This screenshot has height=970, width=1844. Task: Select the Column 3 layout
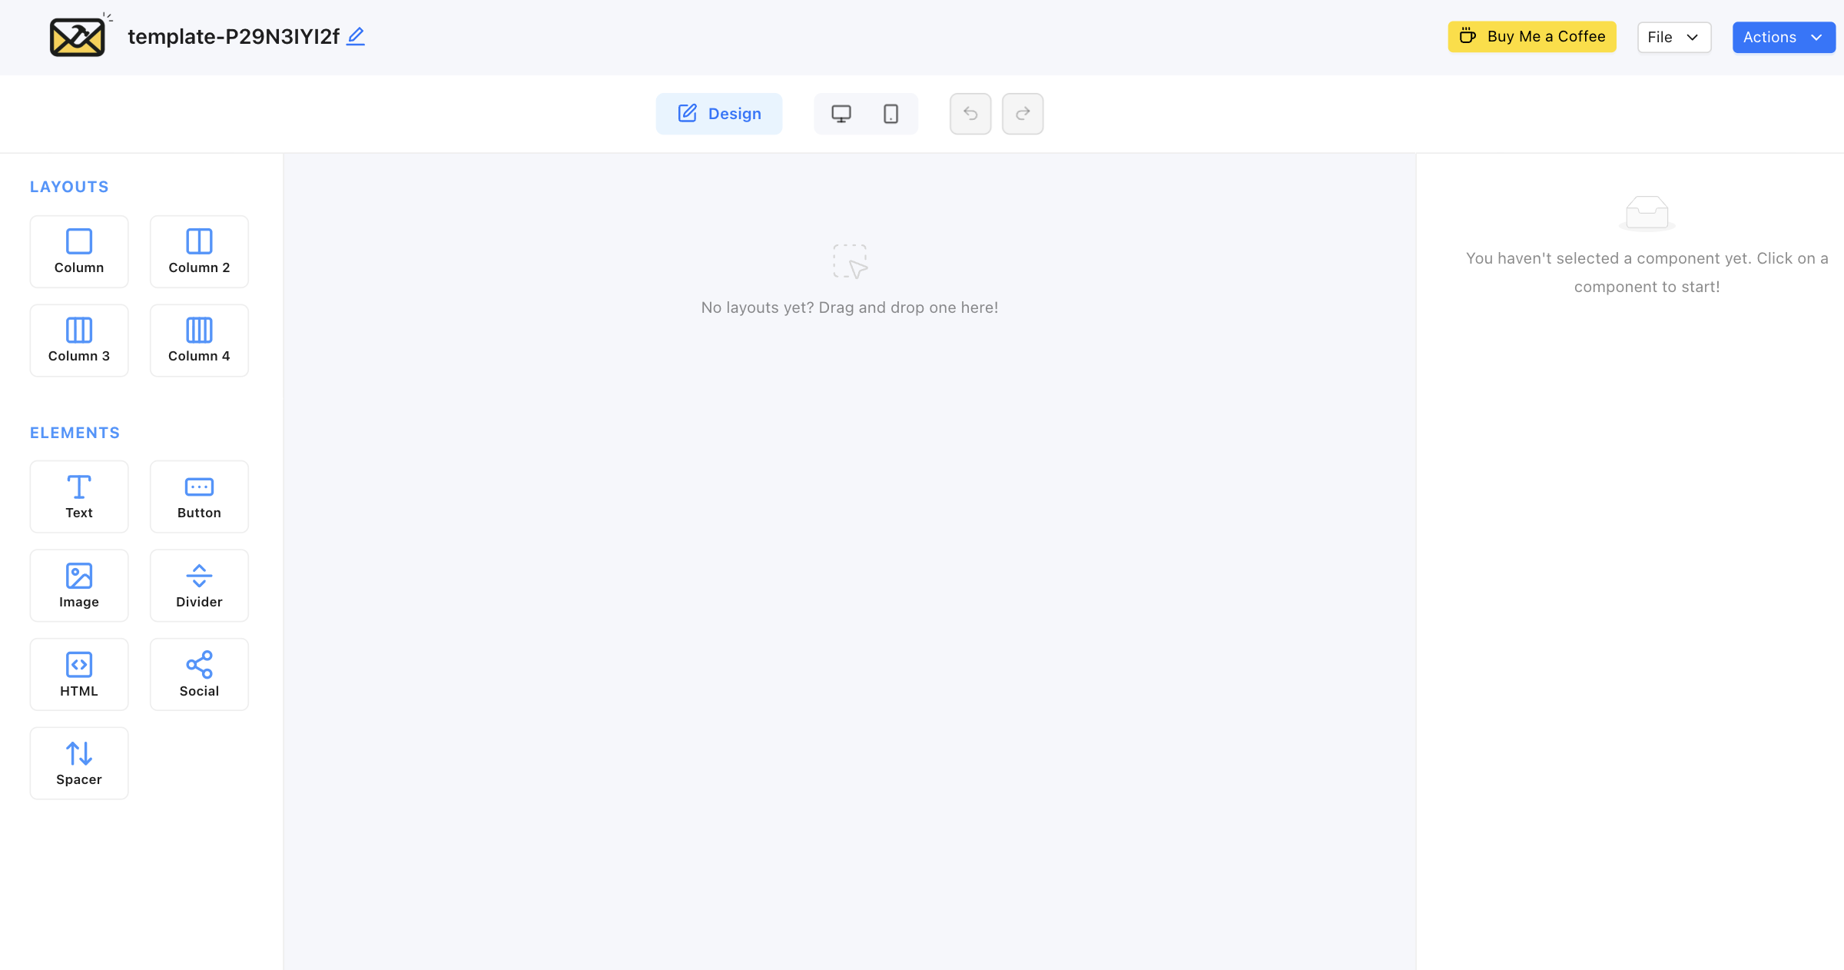pyautogui.click(x=79, y=340)
